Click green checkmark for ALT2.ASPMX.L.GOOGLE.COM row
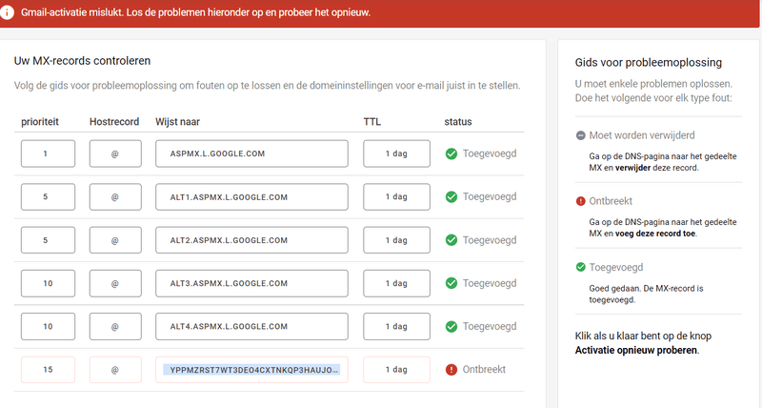The width and height of the screenshot is (762, 408). (451, 240)
